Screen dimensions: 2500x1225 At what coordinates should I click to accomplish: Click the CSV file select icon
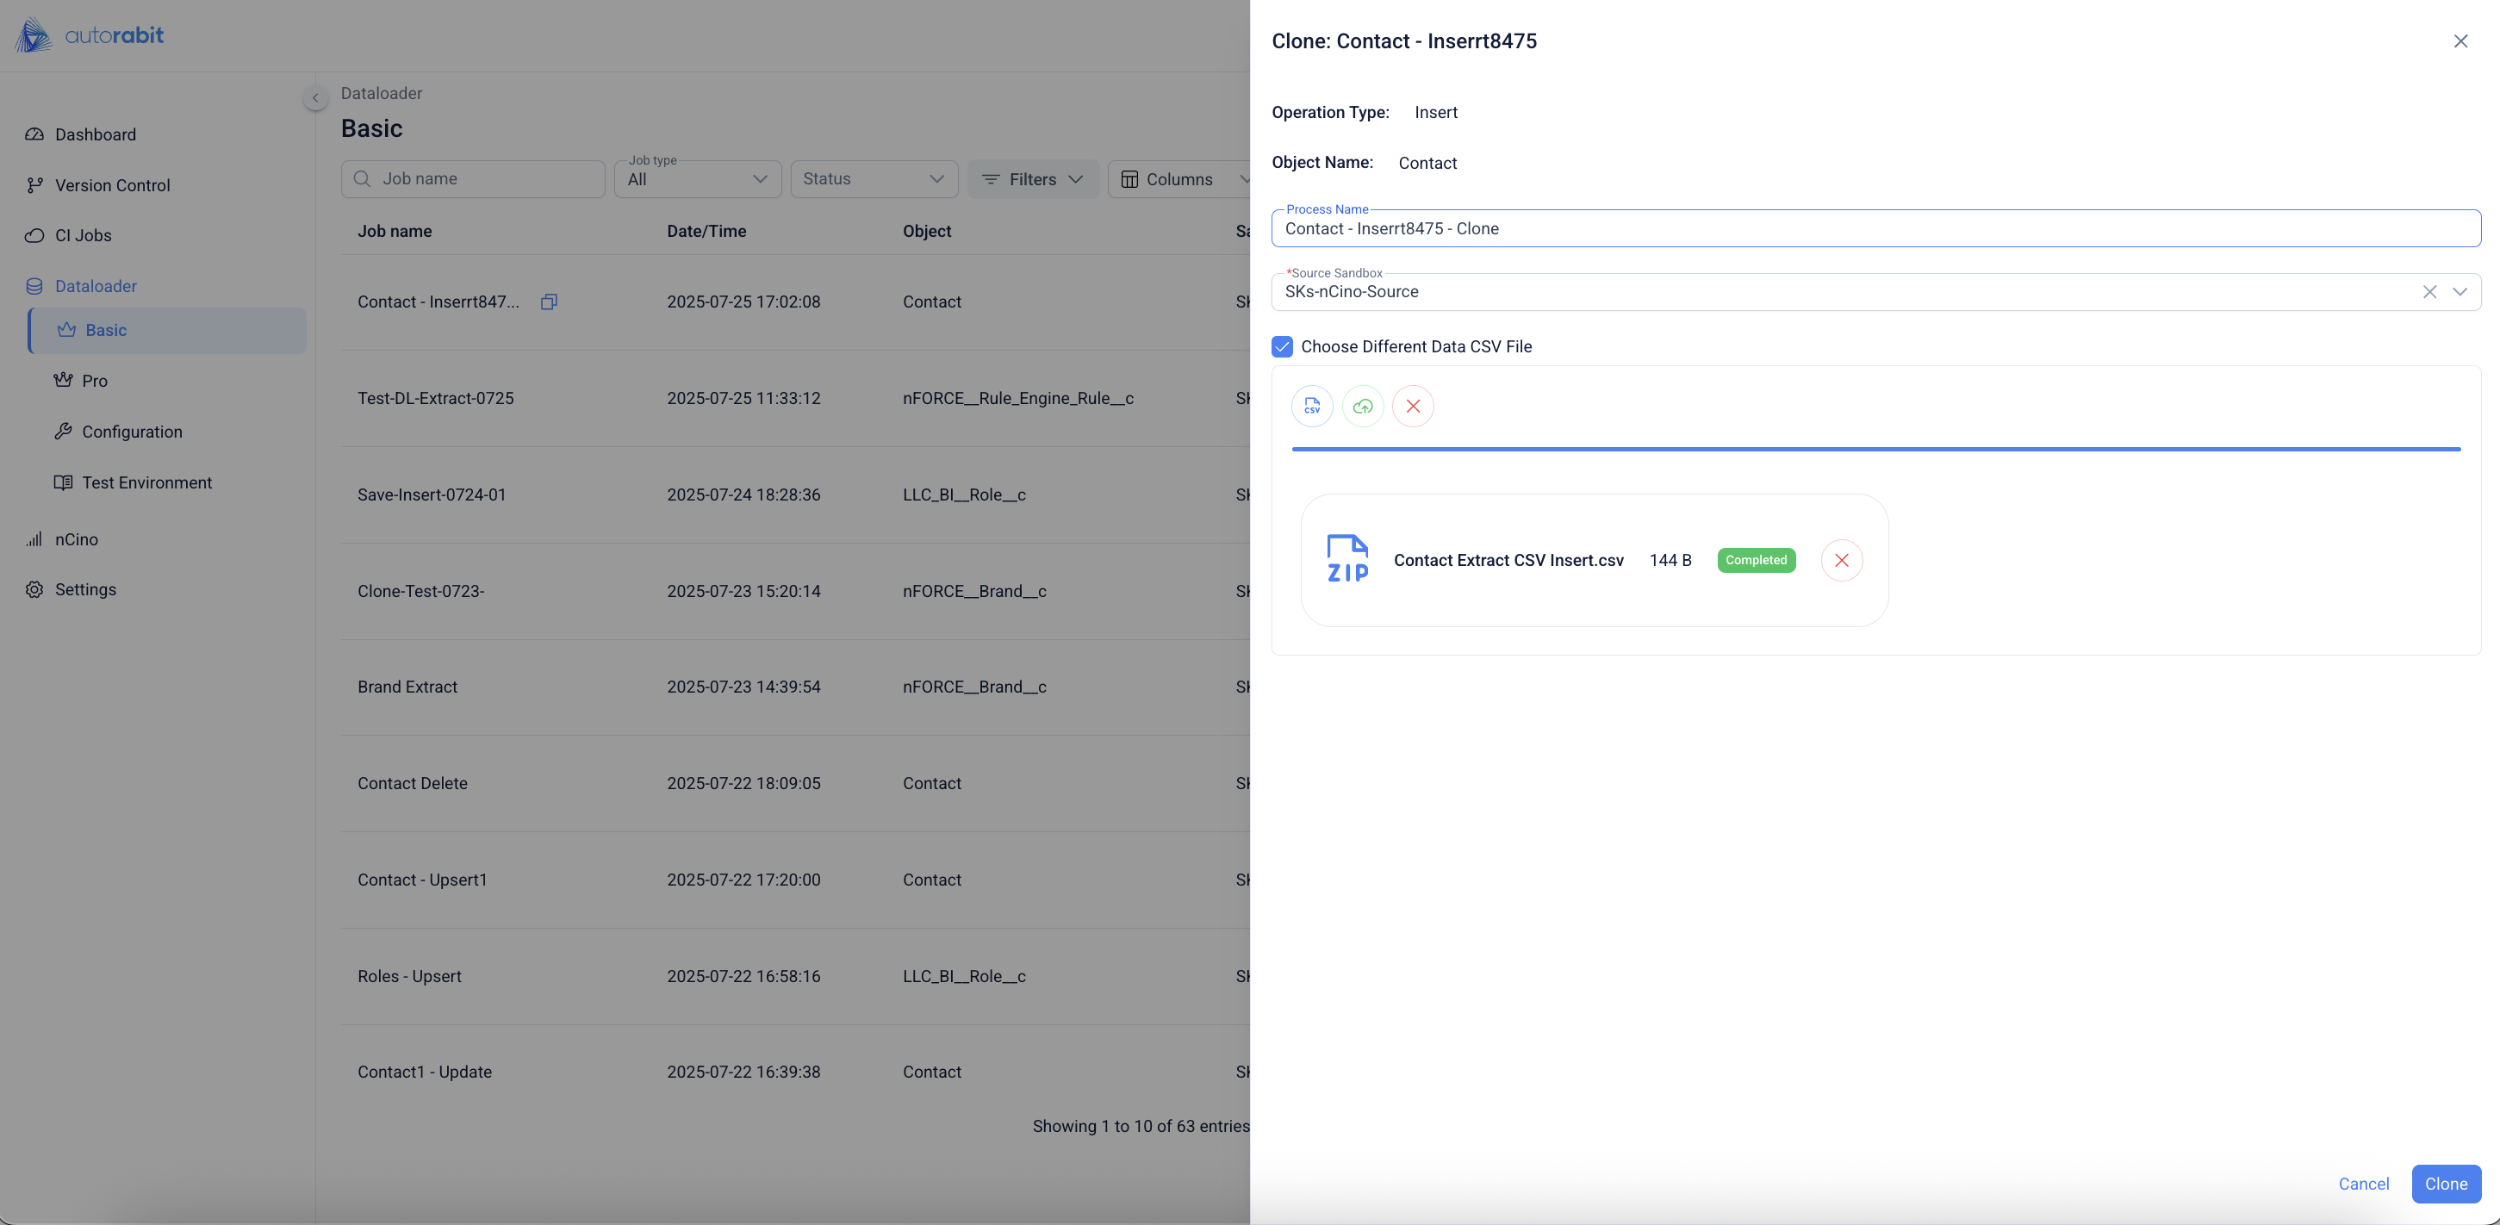pyautogui.click(x=1312, y=406)
